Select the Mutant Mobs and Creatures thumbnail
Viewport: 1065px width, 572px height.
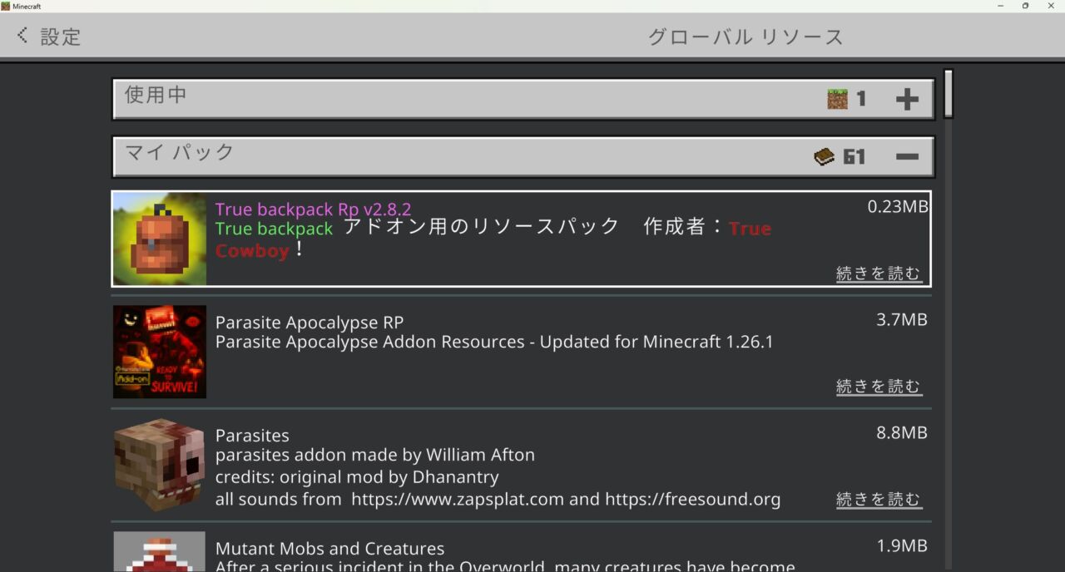(160, 551)
